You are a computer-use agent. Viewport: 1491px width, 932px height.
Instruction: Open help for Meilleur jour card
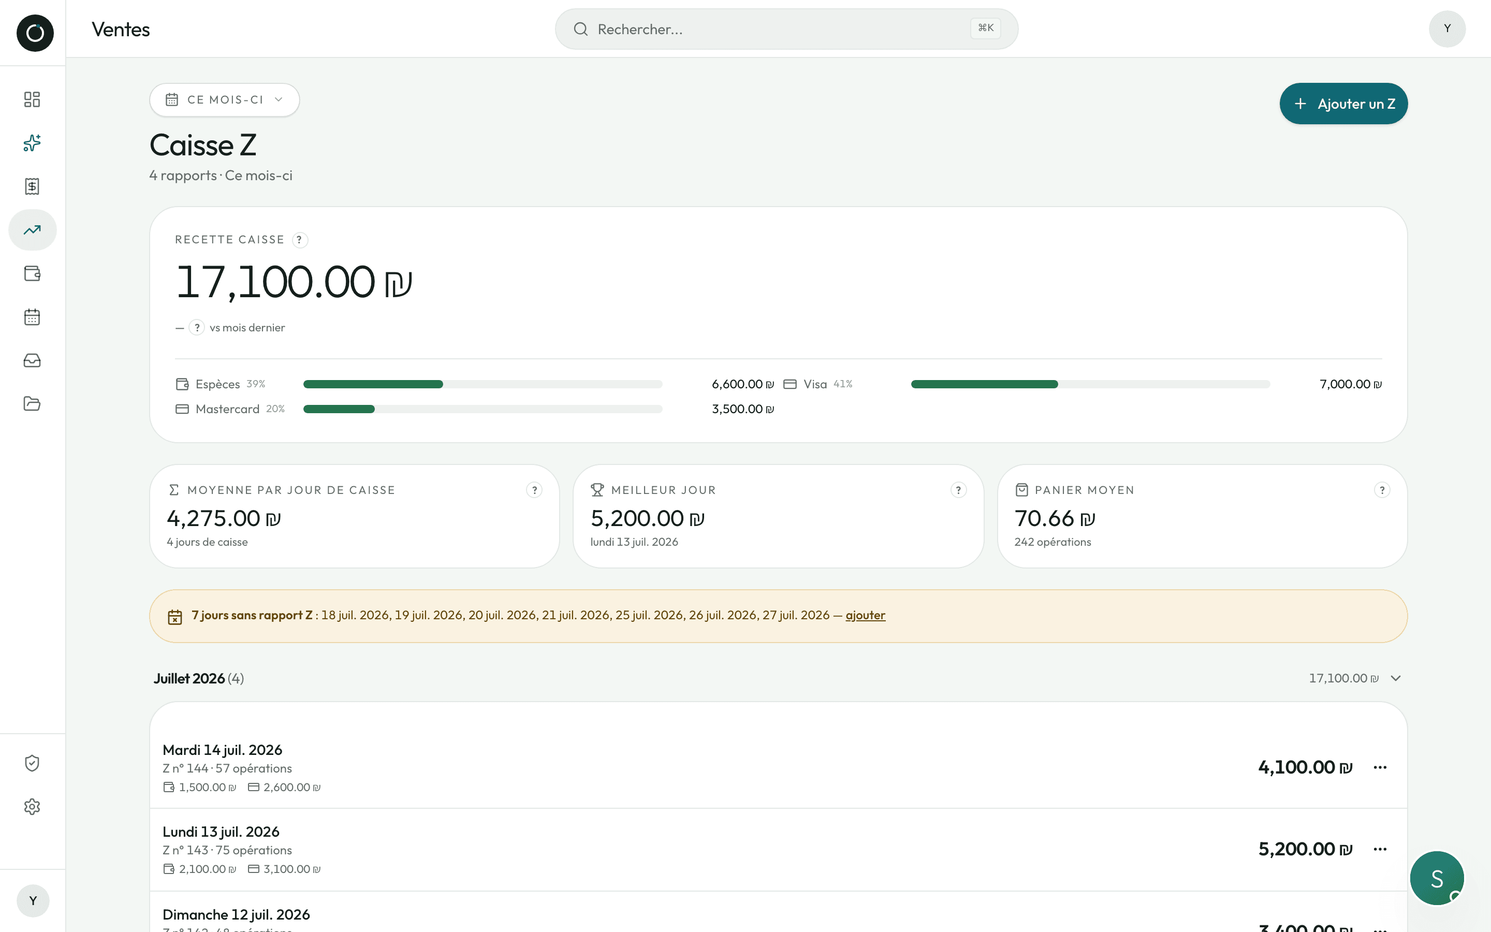point(958,490)
